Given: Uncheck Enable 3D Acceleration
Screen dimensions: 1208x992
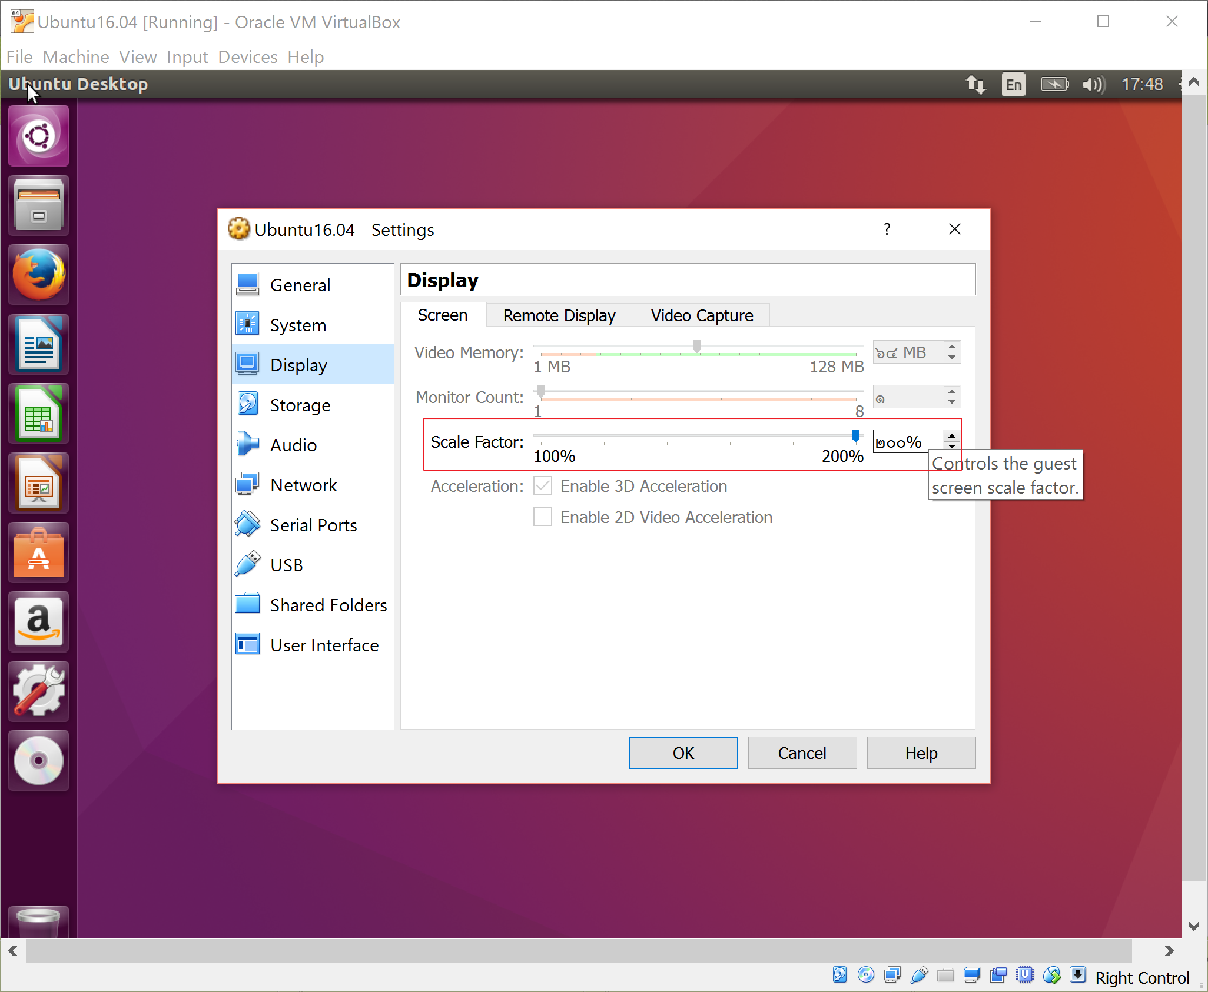Looking at the screenshot, I should [542, 485].
